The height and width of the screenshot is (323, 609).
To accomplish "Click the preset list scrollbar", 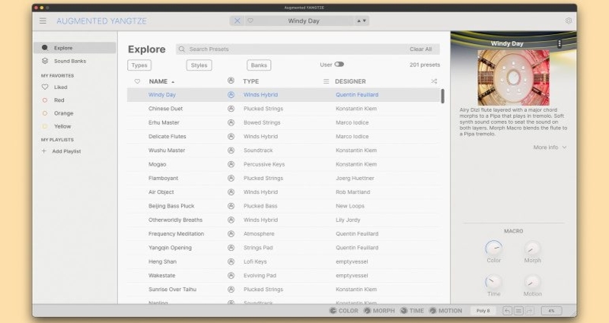I will (x=442, y=96).
